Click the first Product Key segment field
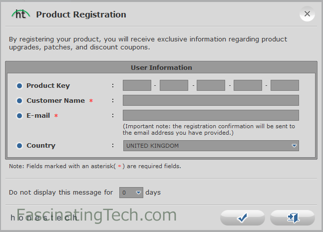The width and height of the screenshot is (323, 232). coord(137,85)
